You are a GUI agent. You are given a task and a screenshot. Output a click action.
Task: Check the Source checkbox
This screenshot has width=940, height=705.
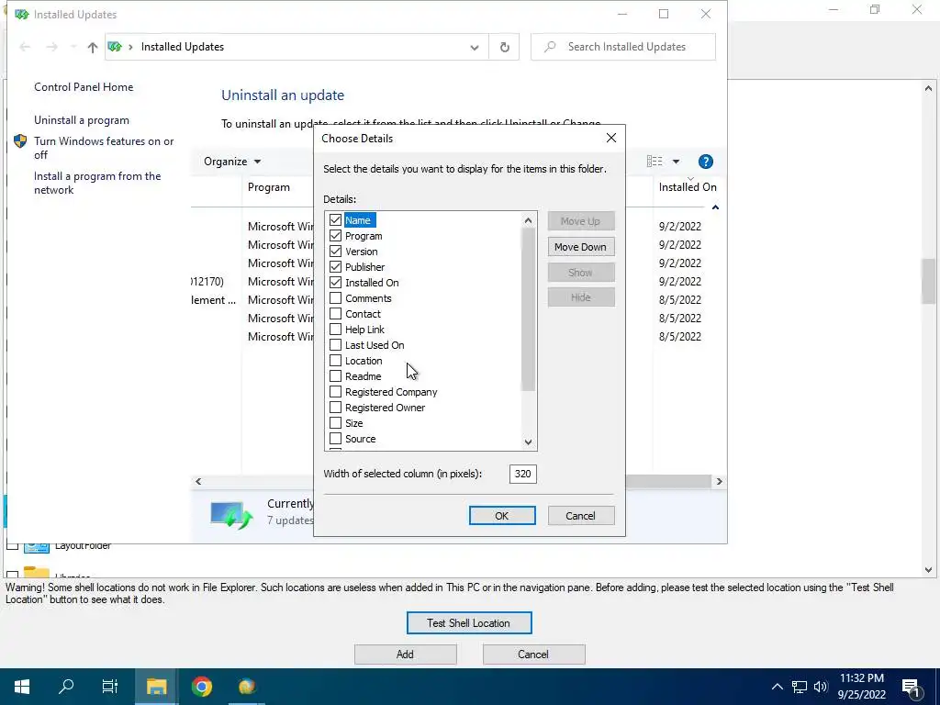click(x=335, y=438)
